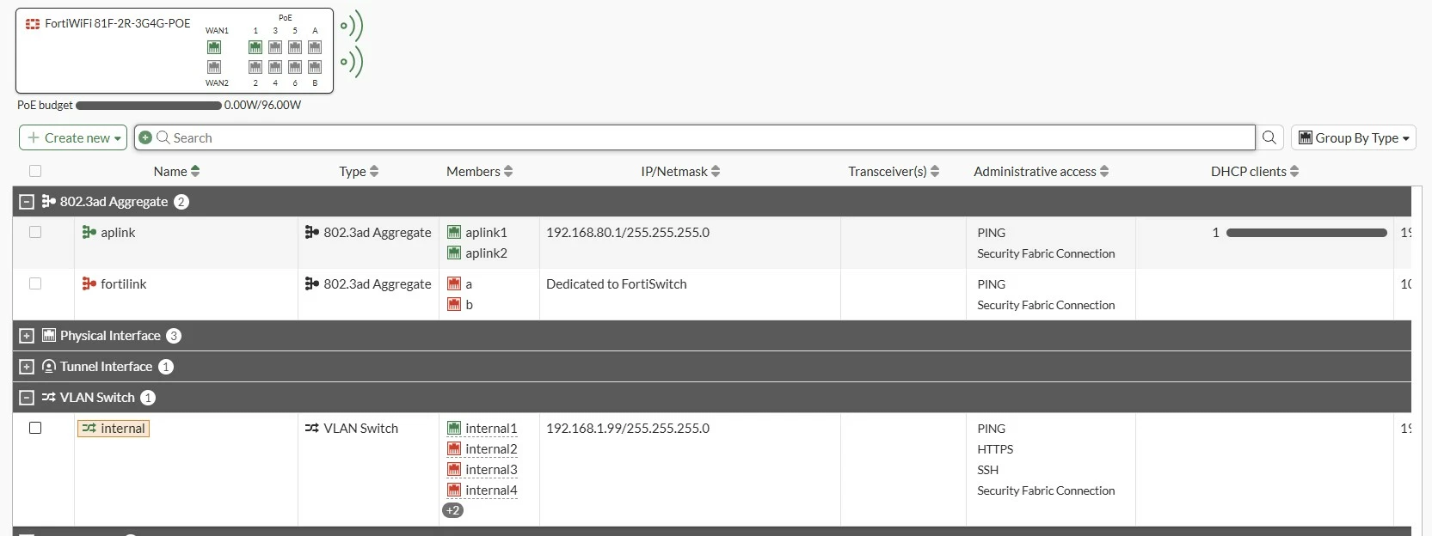Click the fortilink red aggregate icon
Image resolution: width=1432 pixels, height=536 pixels.
point(89,284)
